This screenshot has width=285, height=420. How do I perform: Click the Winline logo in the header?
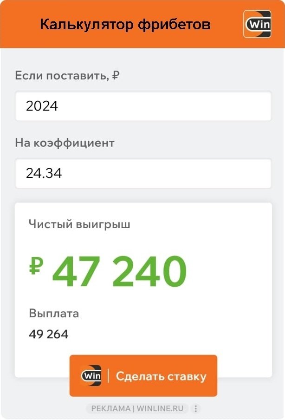click(257, 24)
